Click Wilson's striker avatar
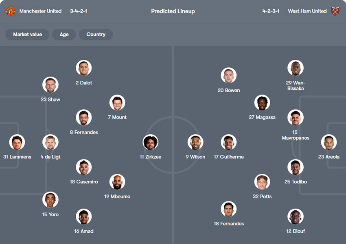Screen dimensions: 346x244 click(195, 143)
